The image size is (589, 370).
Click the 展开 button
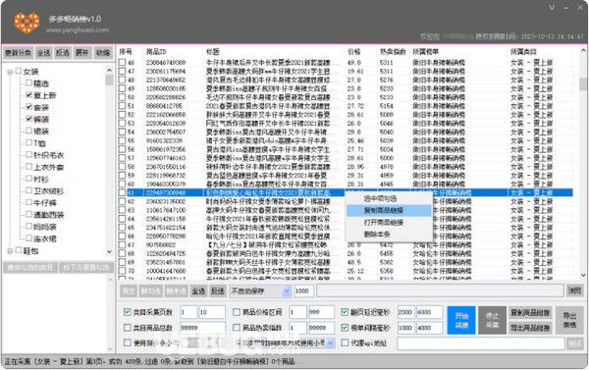tap(82, 53)
